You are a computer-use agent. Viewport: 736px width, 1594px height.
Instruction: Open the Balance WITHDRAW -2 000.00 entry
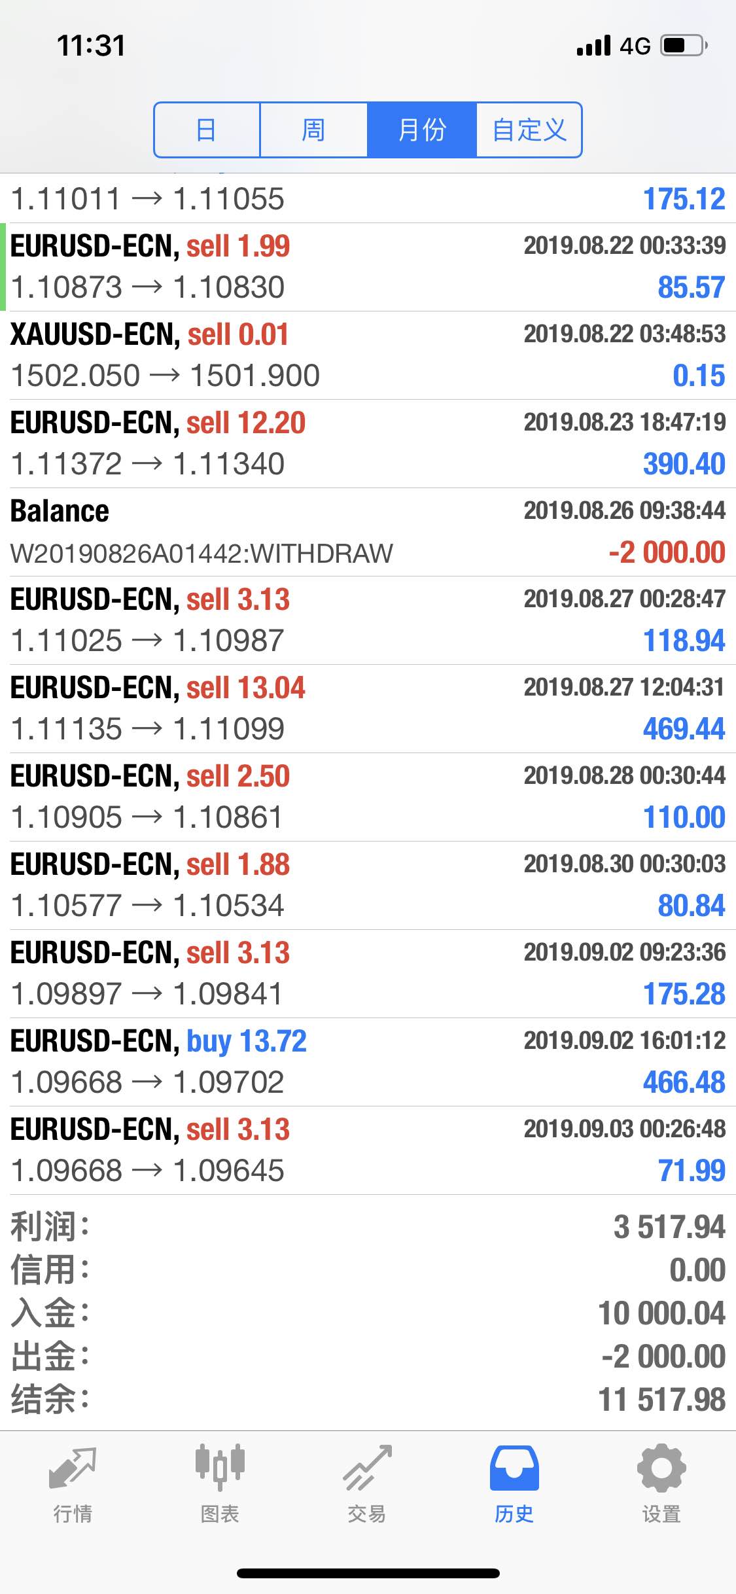tap(368, 532)
